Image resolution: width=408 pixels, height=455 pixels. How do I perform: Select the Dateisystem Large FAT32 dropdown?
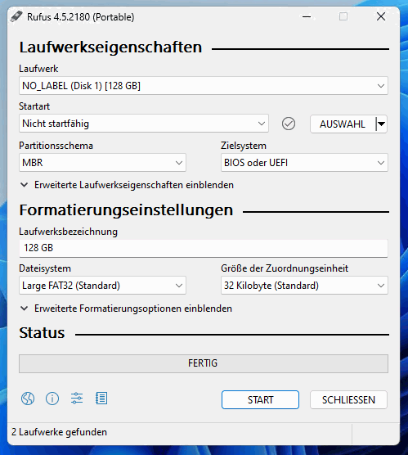102,286
